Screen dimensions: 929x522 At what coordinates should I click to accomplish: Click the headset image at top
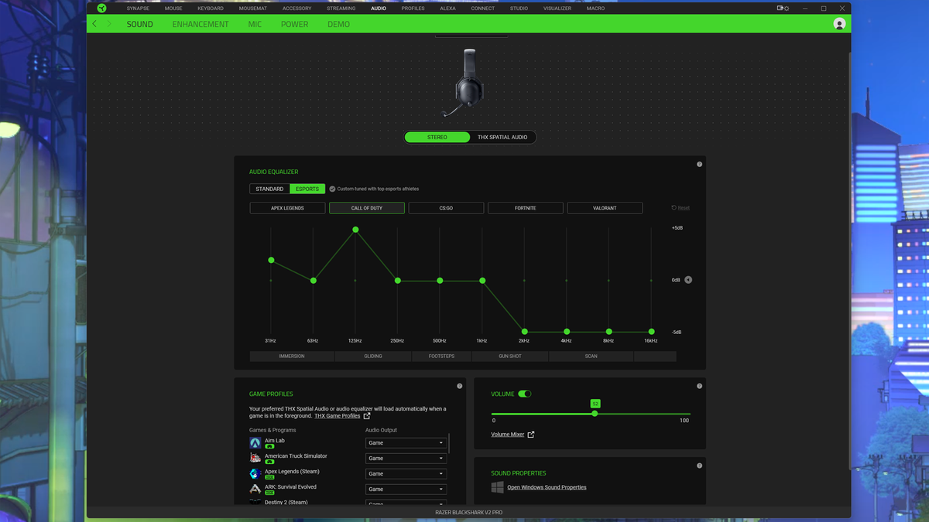(x=465, y=83)
